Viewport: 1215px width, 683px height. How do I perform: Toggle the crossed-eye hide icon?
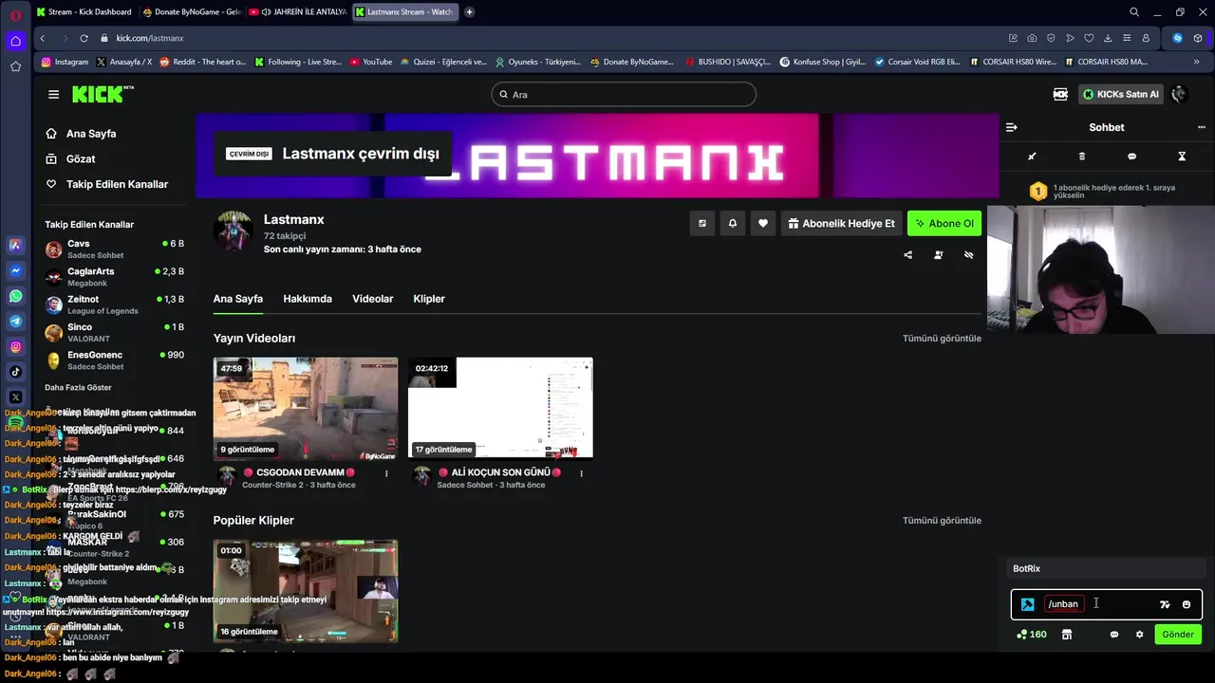(x=968, y=254)
